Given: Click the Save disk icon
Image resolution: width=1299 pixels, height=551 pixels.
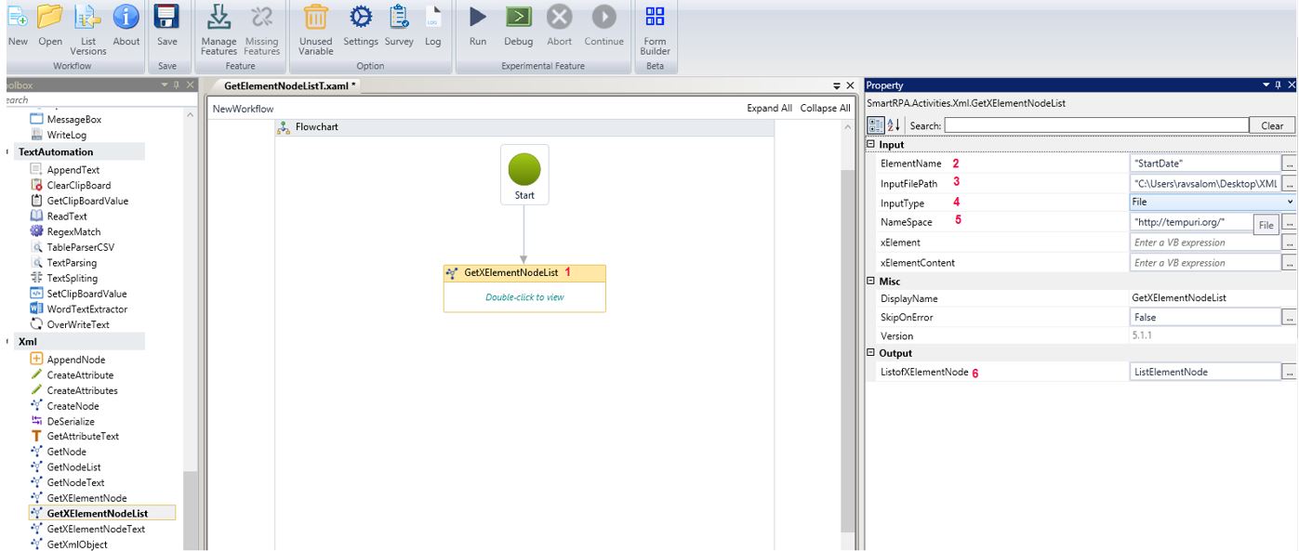Looking at the screenshot, I should tap(167, 18).
